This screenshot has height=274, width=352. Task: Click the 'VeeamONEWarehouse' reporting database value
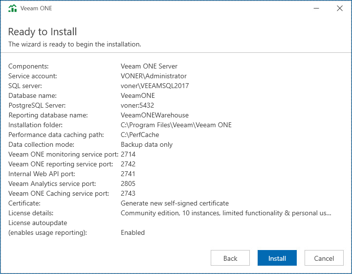tap(154, 115)
